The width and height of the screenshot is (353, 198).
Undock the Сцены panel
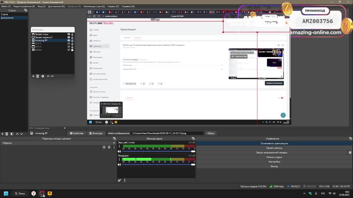pos(26,10)
